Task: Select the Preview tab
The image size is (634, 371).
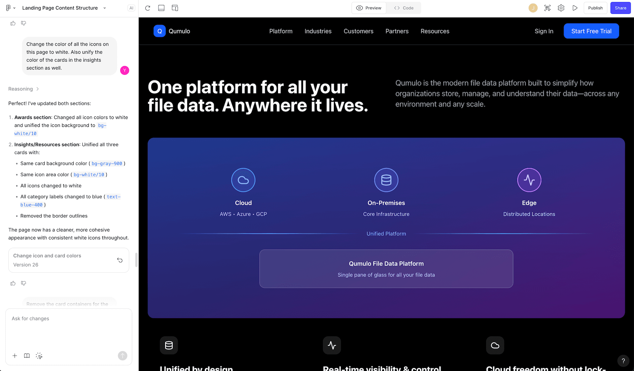Action: point(369,8)
